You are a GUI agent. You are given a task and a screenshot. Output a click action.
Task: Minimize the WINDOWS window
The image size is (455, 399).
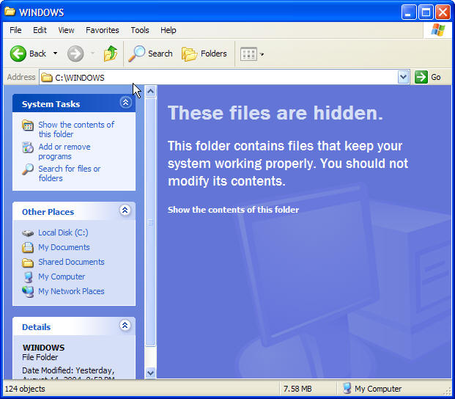(x=409, y=12)
